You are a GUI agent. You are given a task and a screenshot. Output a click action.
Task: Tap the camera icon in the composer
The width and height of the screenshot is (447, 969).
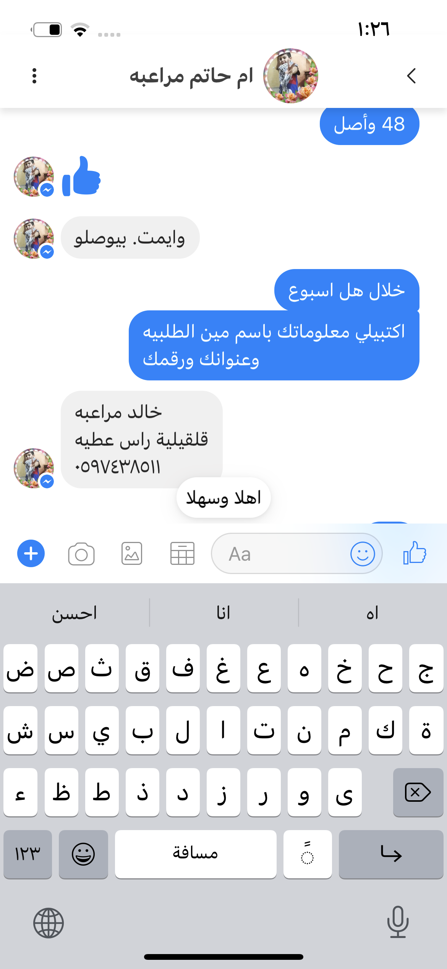[81, 553]
